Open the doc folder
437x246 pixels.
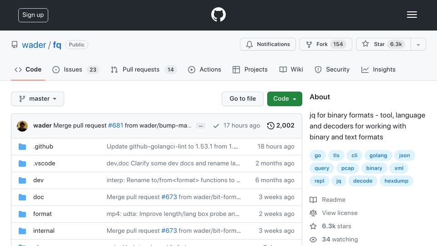[38, 197]
